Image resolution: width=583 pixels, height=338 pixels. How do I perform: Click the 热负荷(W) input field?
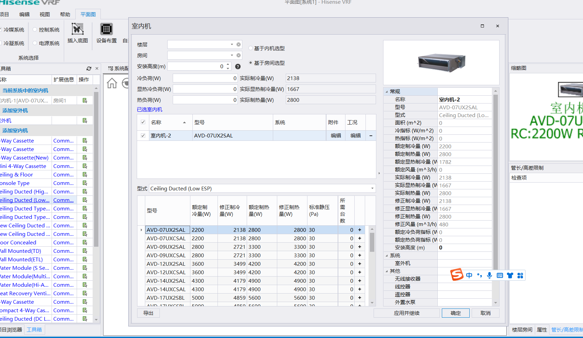pyautogui.click(x=205, y=100)
